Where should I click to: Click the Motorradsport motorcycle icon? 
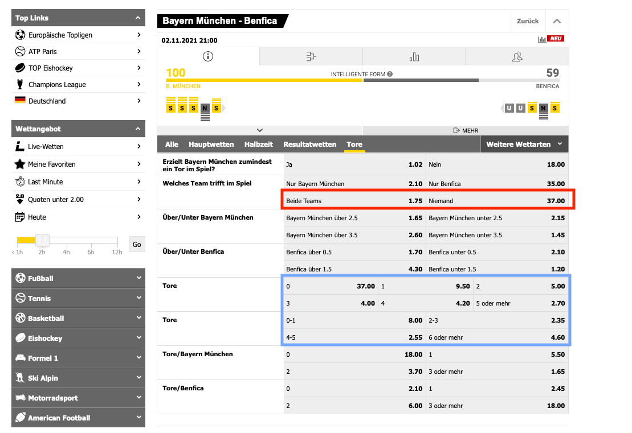tap(21, 398)
